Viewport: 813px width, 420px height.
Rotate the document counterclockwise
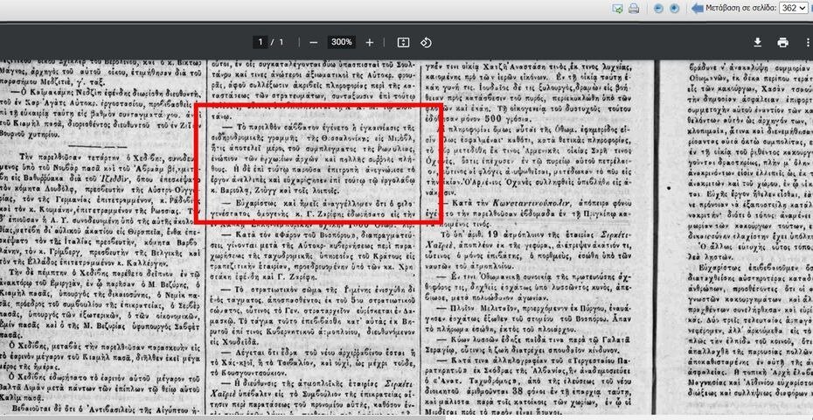(x=426, y=43)
